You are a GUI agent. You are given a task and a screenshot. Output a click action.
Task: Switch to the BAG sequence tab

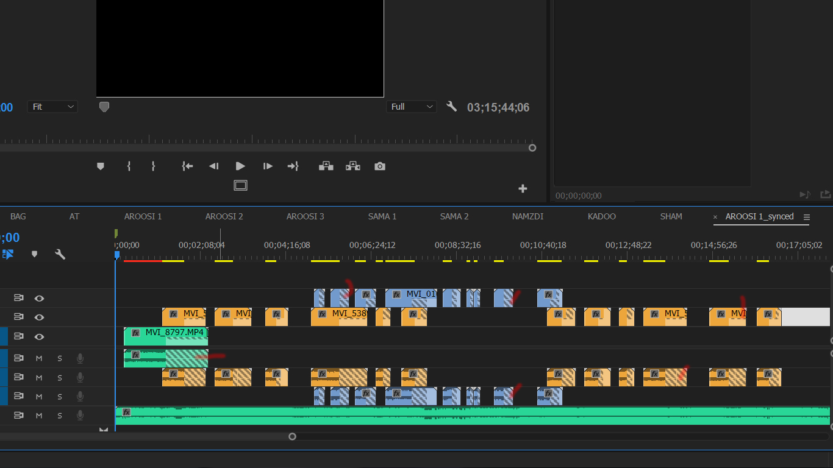[18, 216]
